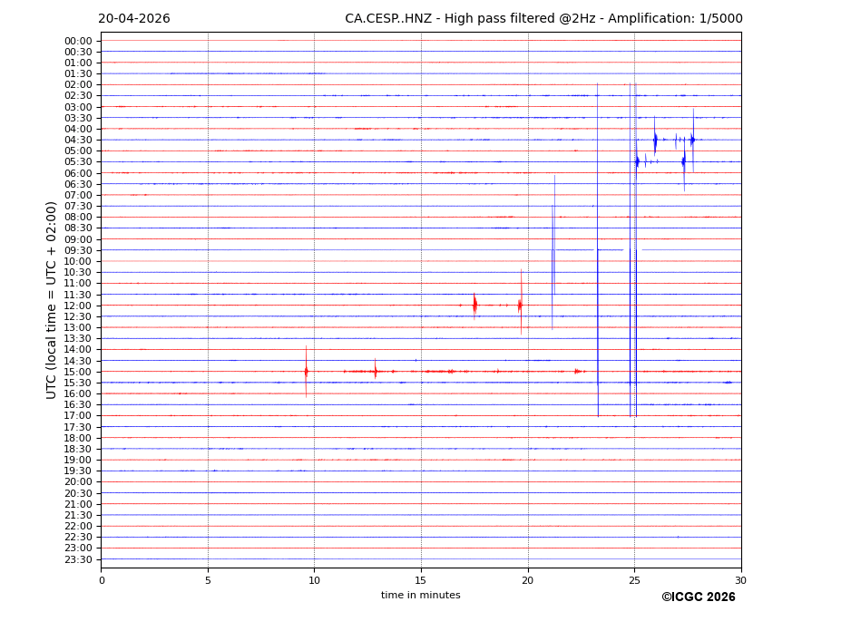Select the "00:00" time row label

click(78, 41)
